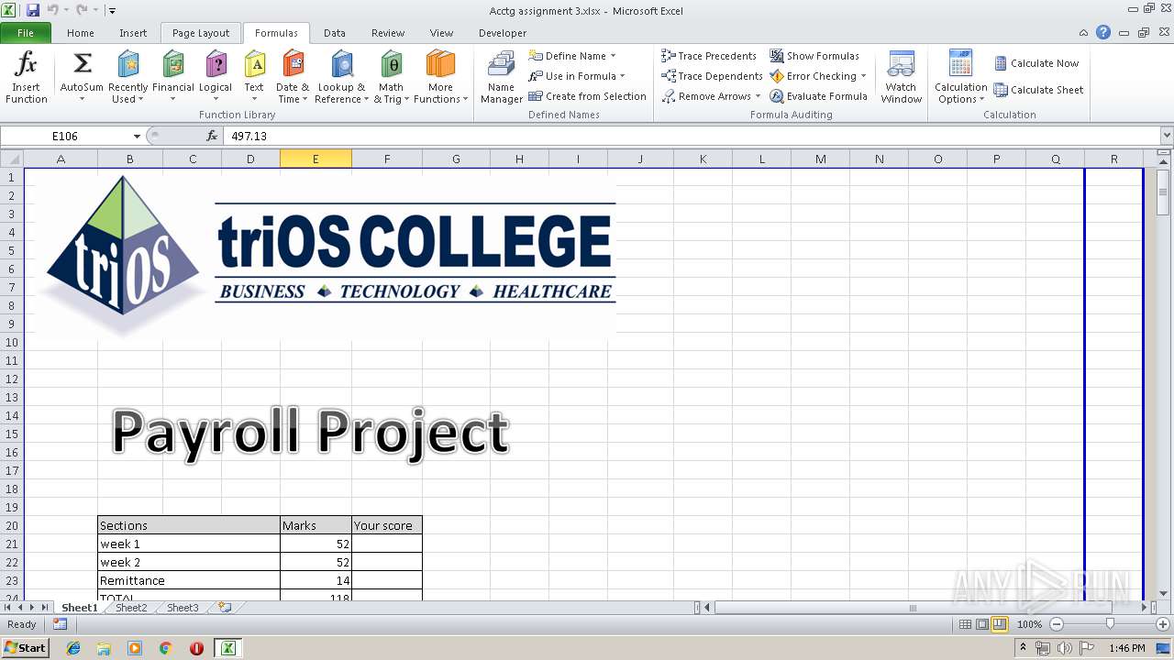
Task: Click zoom out minus button
Action: (x=1057, y=624)
